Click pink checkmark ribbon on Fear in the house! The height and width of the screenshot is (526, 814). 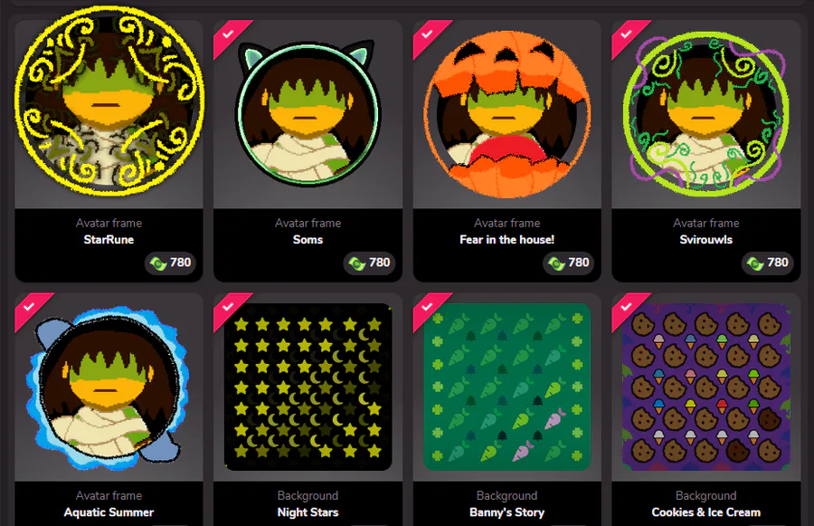[430, 36]
